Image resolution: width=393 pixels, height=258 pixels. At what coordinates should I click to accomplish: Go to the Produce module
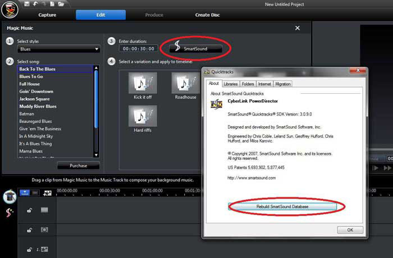pyautogui.click(x=154, y=15)
